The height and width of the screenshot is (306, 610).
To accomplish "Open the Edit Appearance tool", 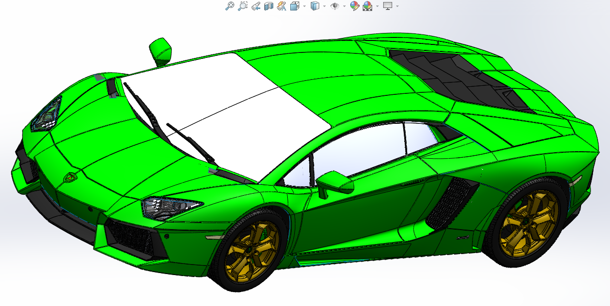I will pyautogui.click(x=355, y=6).
